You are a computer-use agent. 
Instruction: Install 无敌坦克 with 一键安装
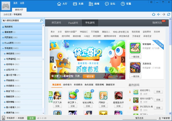pyautogui.click(x=135, y=77)
